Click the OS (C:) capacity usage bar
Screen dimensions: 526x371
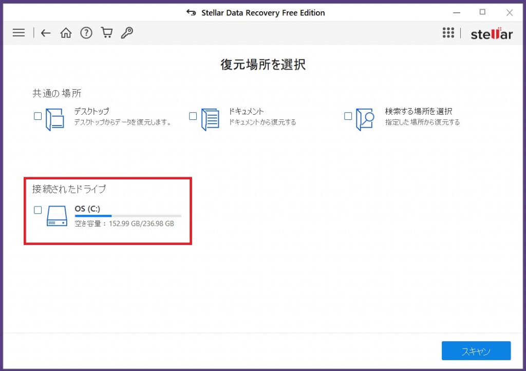[128, 216]
